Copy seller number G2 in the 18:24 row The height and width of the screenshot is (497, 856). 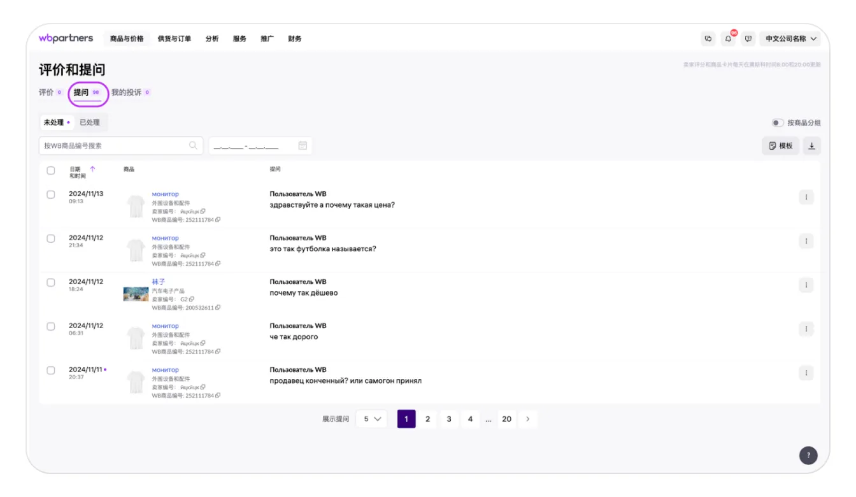click(192, 299)
